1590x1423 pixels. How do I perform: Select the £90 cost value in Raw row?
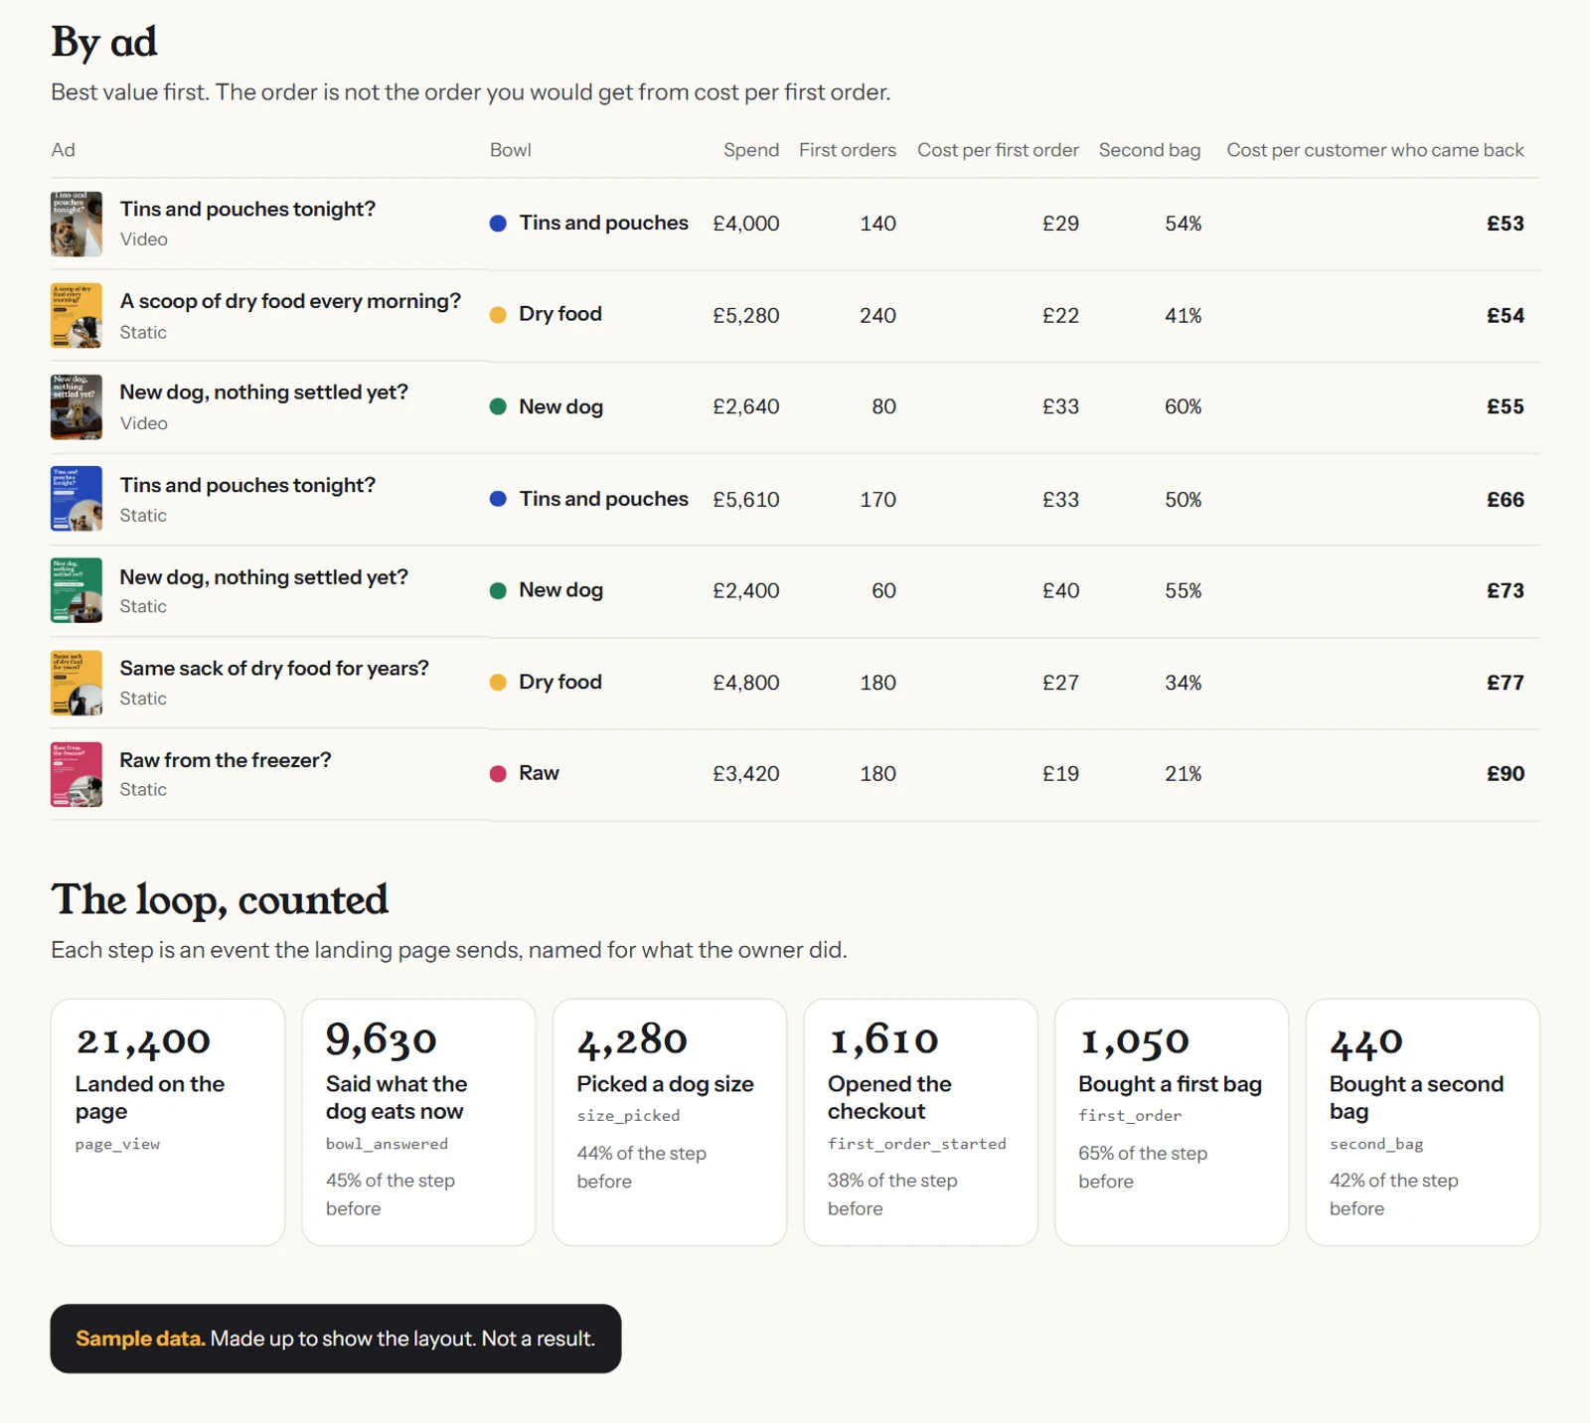point(1506,773)
